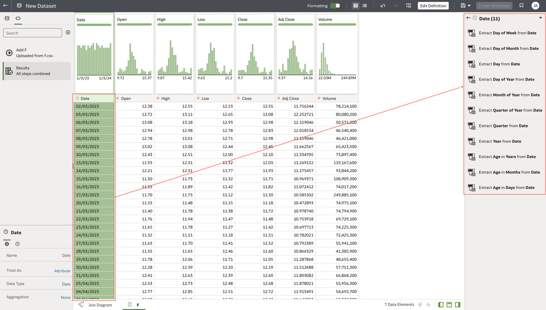This screenshot has width=546, height=310.
Task: Click the High tile quality bar
Action: (x=174, y=24)
